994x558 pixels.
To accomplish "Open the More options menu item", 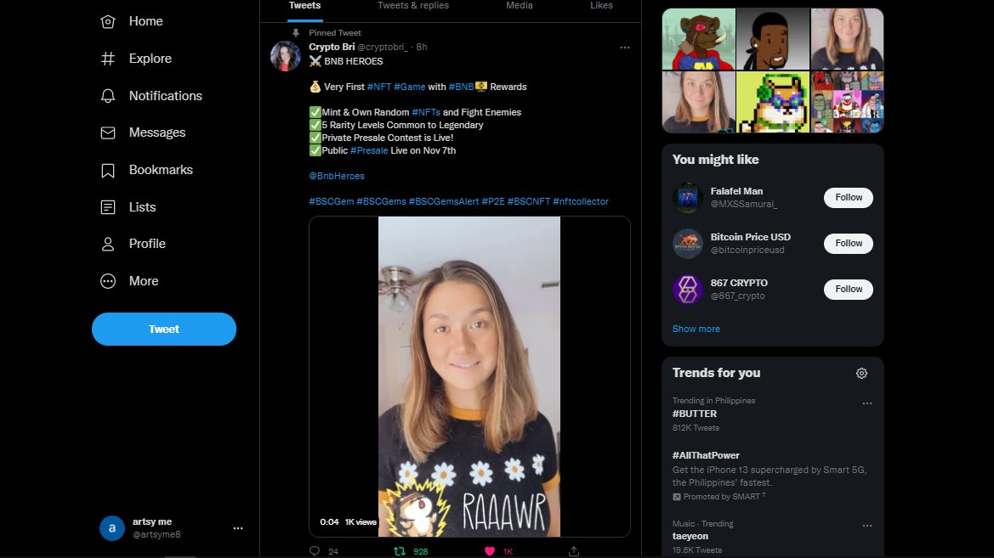I will (129, 281).
